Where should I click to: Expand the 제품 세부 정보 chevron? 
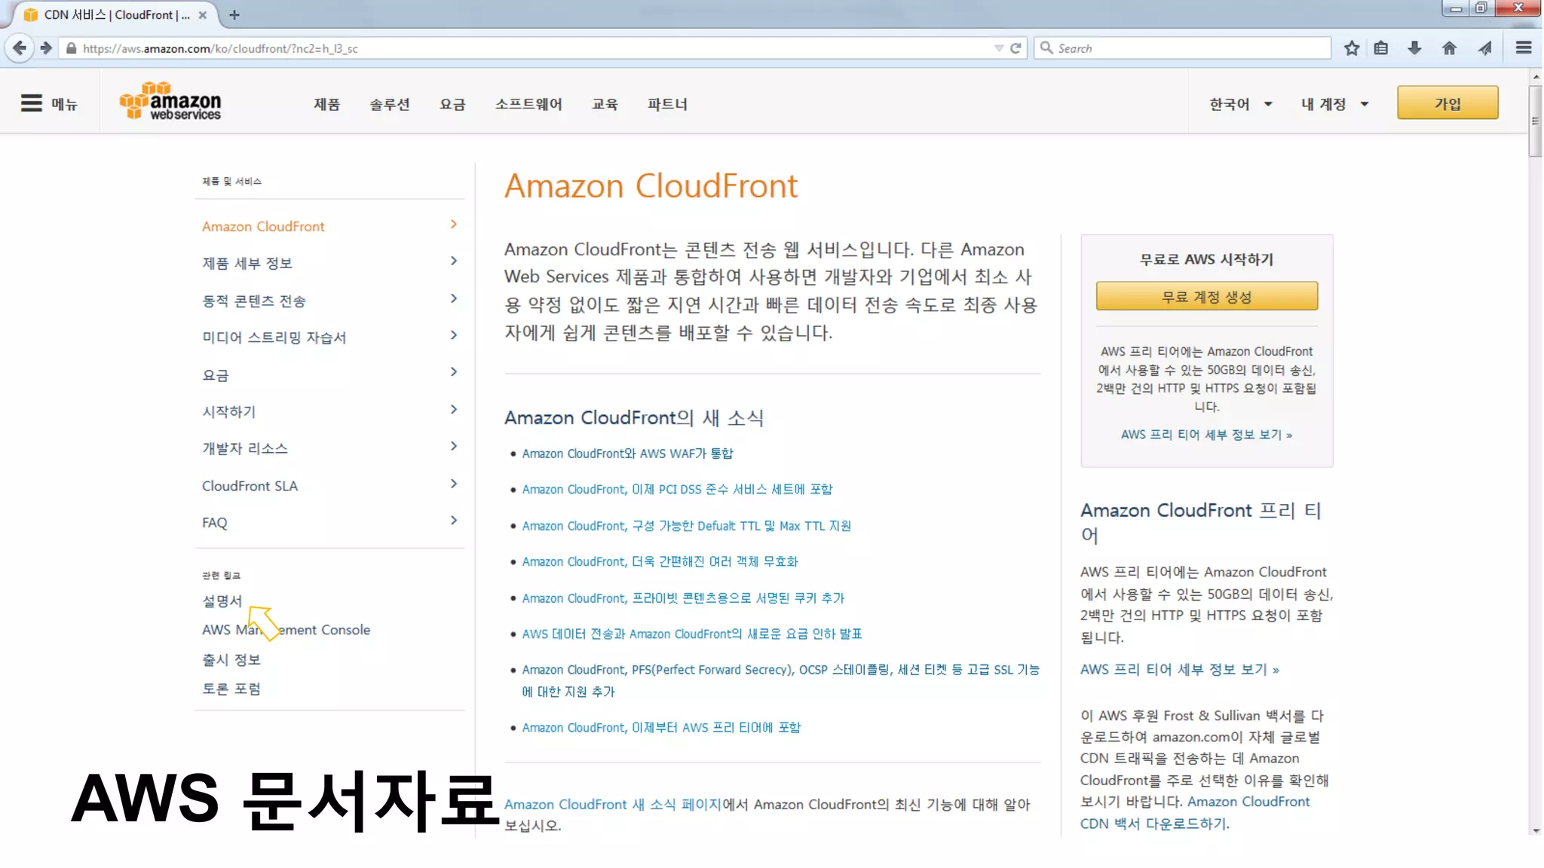click(454, 261)
